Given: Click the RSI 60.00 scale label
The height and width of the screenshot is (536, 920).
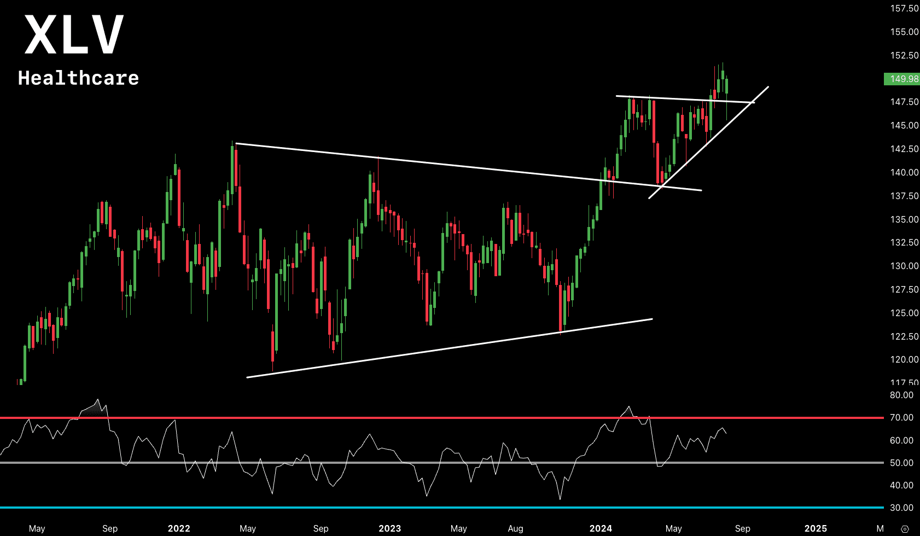Looking at the screenshot, I should pos(901,440).
